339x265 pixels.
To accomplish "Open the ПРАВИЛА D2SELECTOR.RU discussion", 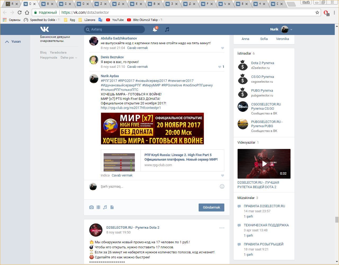I will coord(264,206).
